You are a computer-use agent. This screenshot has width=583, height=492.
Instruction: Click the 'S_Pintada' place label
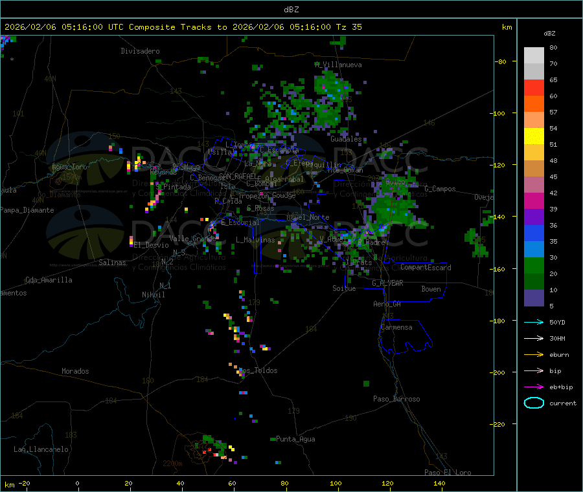(173, 187)
